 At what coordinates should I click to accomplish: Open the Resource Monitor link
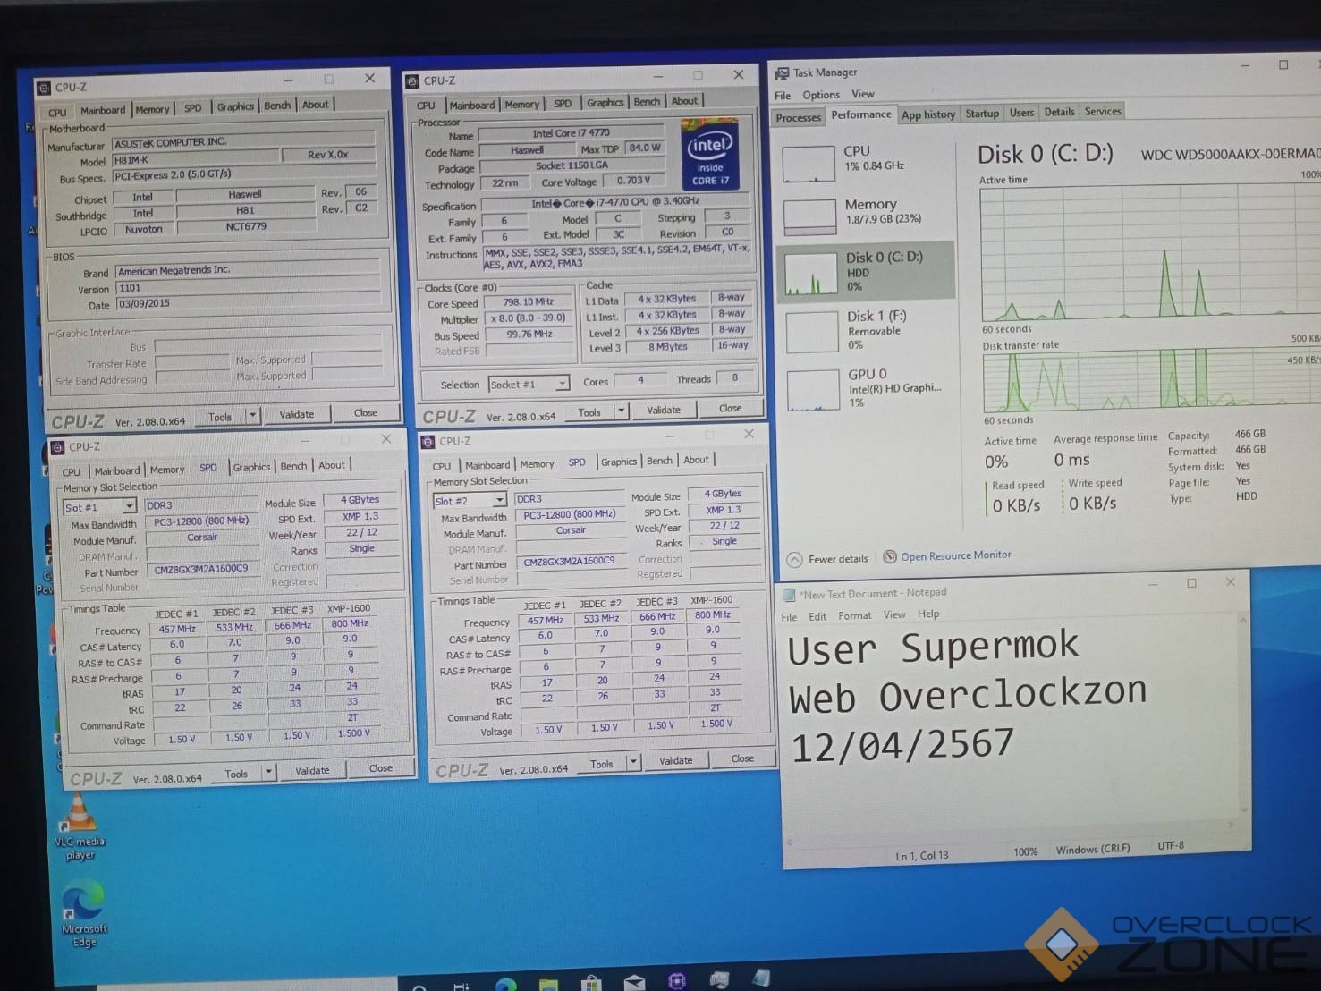coord(956,555)
